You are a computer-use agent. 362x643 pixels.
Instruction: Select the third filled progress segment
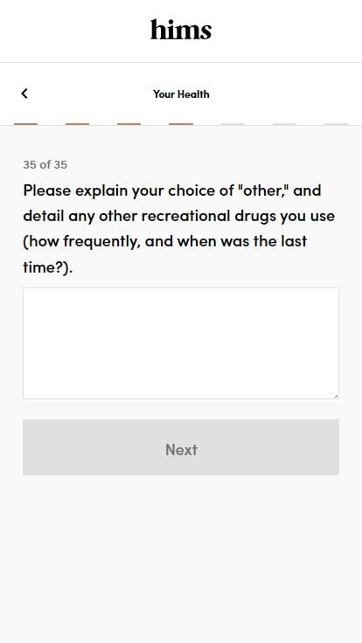click(129, 124)
